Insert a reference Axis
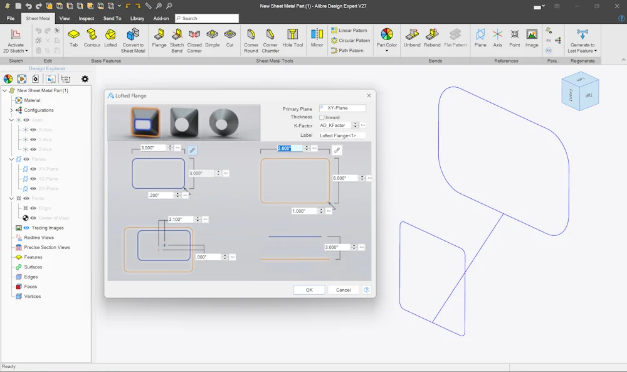Image resolution: width=627 pixels, height=372 pixels. (497, 38)
